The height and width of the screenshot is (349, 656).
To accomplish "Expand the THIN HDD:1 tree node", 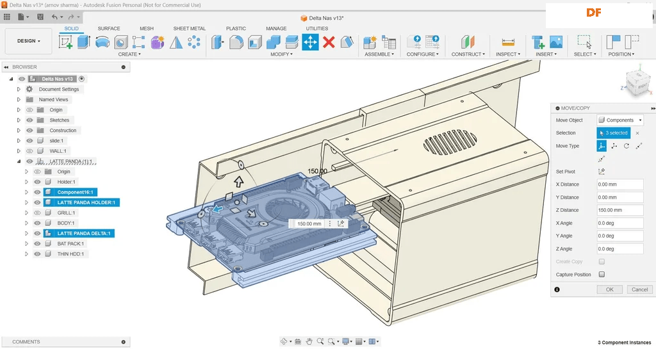I will click(x=26, y=254).
